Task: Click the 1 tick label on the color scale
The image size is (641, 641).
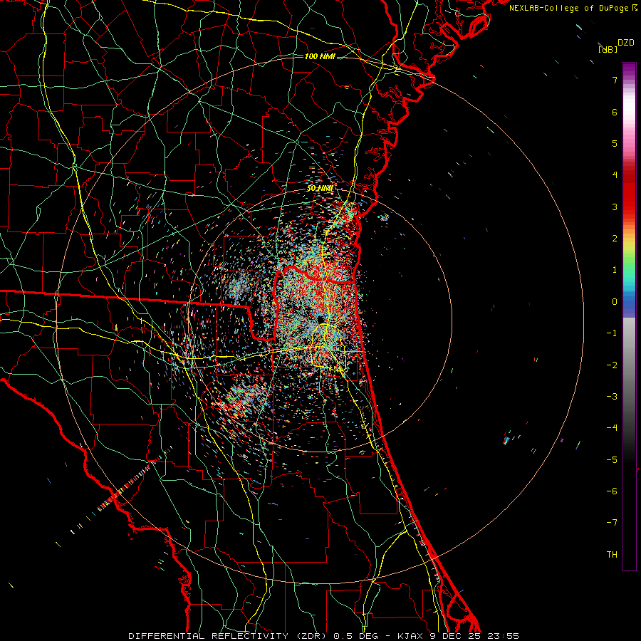Action: point(615,270)
